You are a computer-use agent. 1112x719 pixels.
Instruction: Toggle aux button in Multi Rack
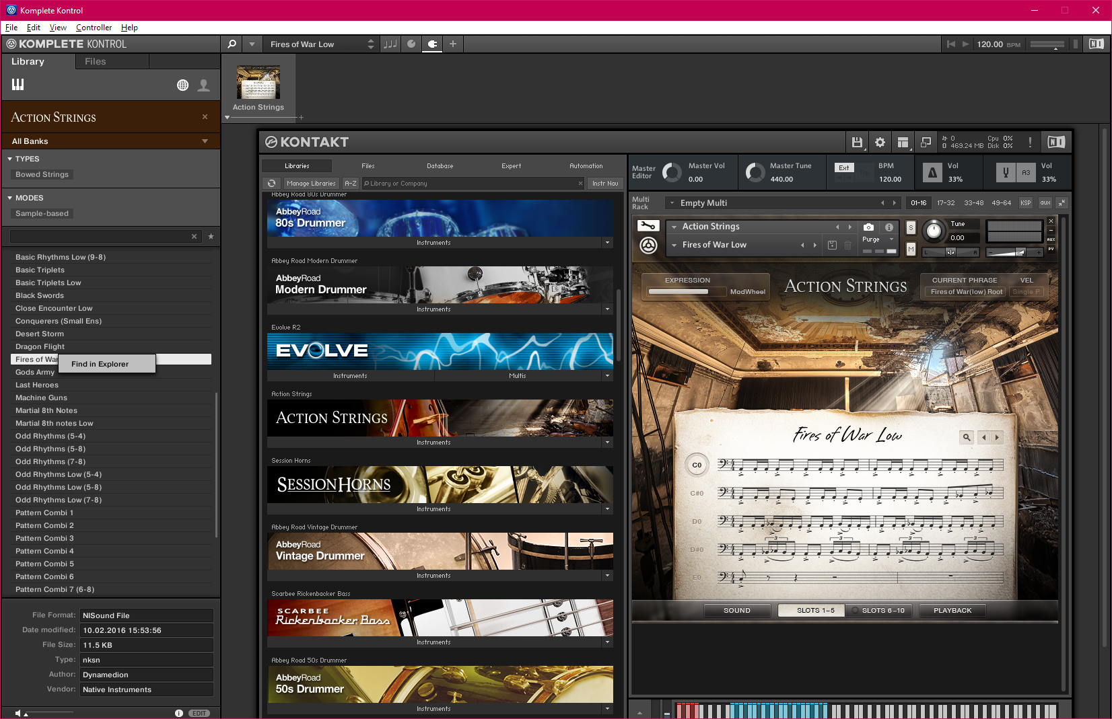(x=1045, y=202)
